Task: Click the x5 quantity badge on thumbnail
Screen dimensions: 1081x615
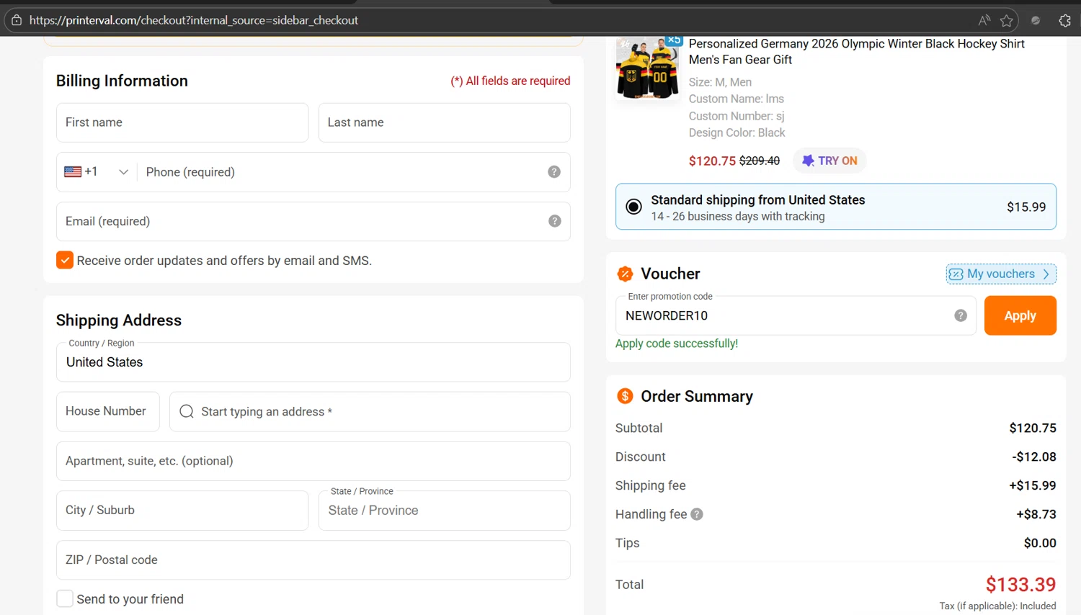Action: click(674, 40)
